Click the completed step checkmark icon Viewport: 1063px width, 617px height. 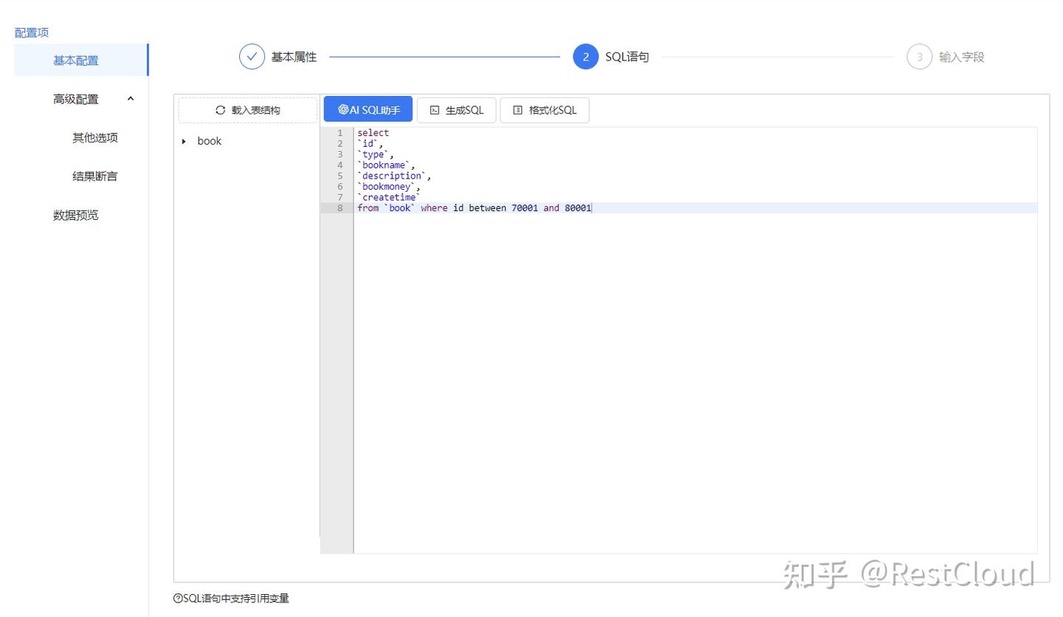point(252,57)
